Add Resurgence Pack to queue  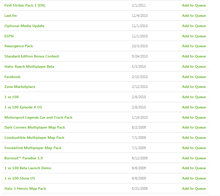point(194,46)
